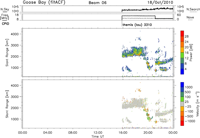This screenshot has width=200, height=138.
Task: Click the 'Freq. [MHz]' axis label
Action: point(5,17)
